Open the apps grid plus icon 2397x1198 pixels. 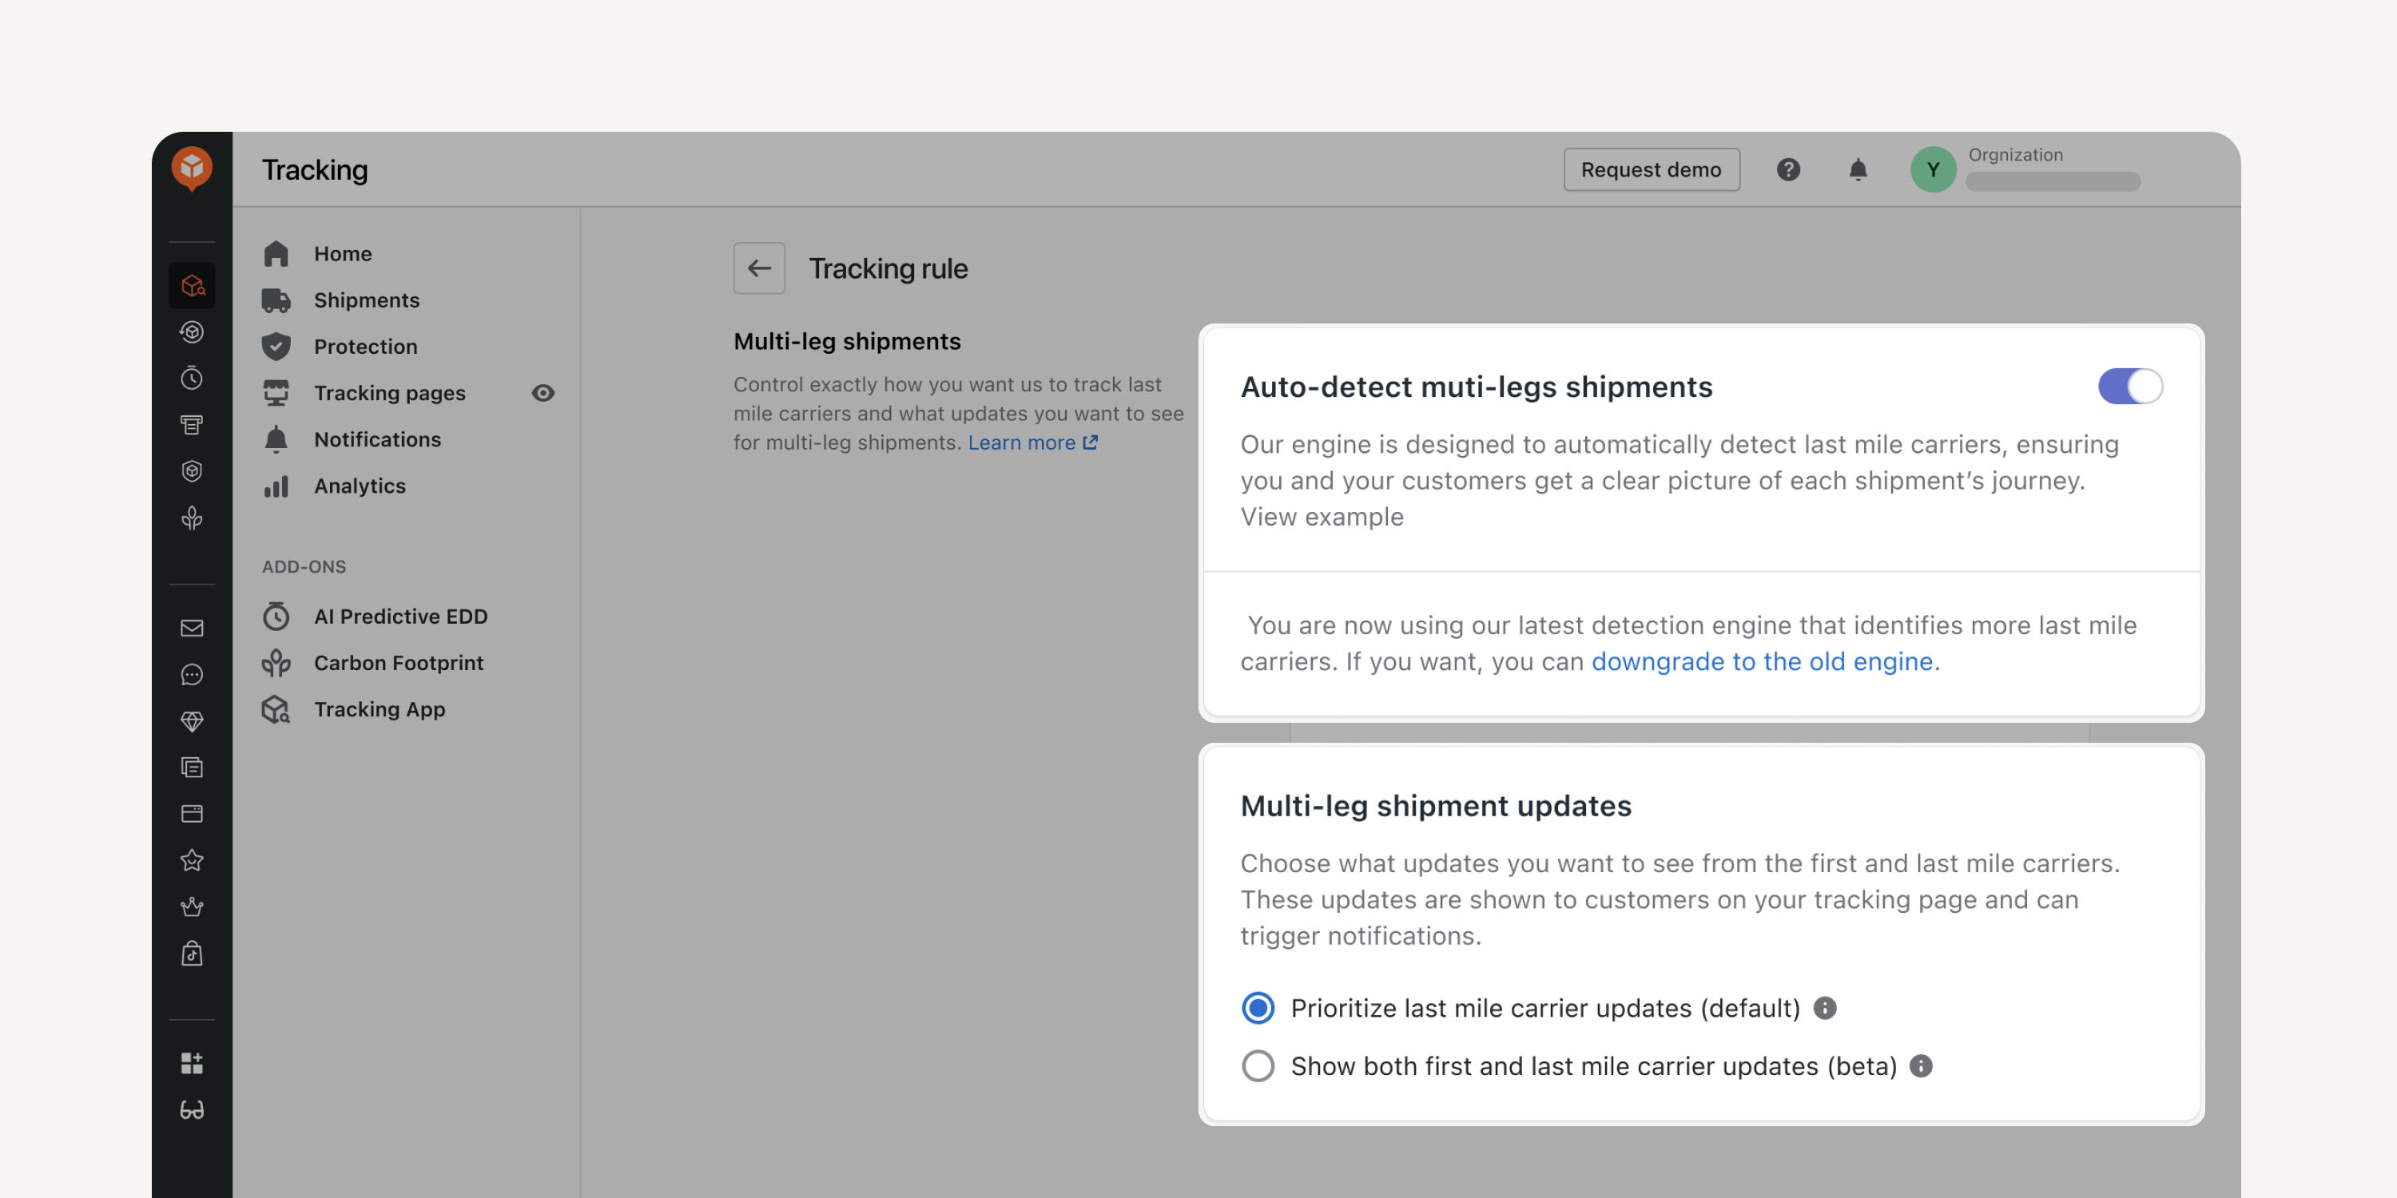192,1063
